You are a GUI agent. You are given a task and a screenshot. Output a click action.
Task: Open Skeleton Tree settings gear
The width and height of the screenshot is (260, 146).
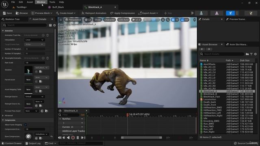(54, 25)
